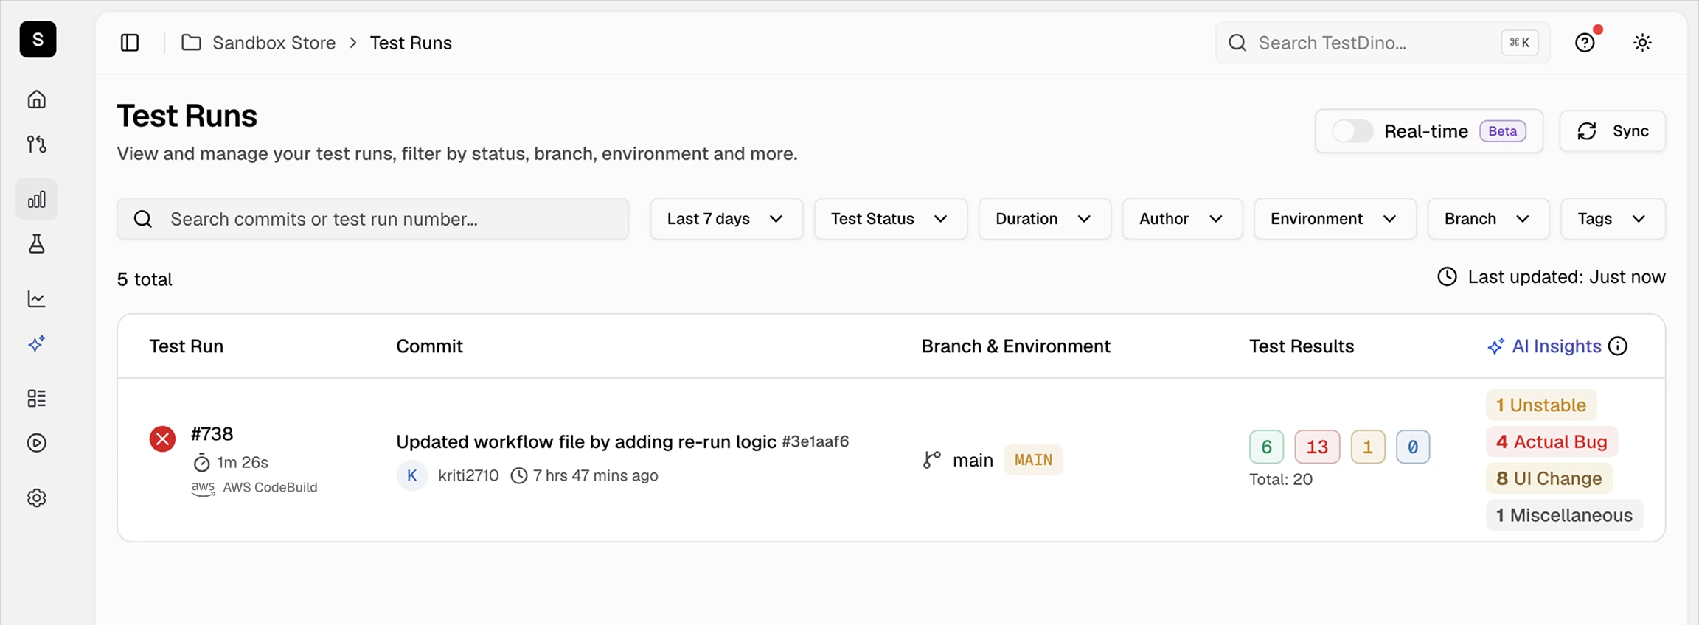Click the 1 Miscellaneous insight tag
Image resolution: width=1699 pixels, height=625 pixels.
(x=1565, y=515)
